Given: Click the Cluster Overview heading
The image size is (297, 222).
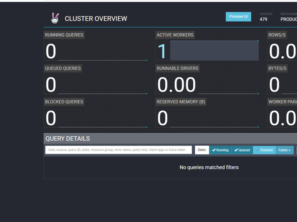Looking at the screenshot, I should pos(96,19).
